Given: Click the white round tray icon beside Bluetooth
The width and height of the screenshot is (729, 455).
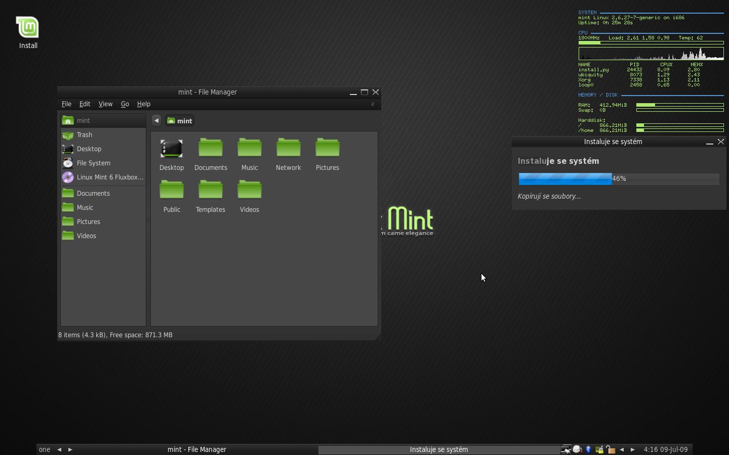Looking at the screenshot, I should (577, 449).
